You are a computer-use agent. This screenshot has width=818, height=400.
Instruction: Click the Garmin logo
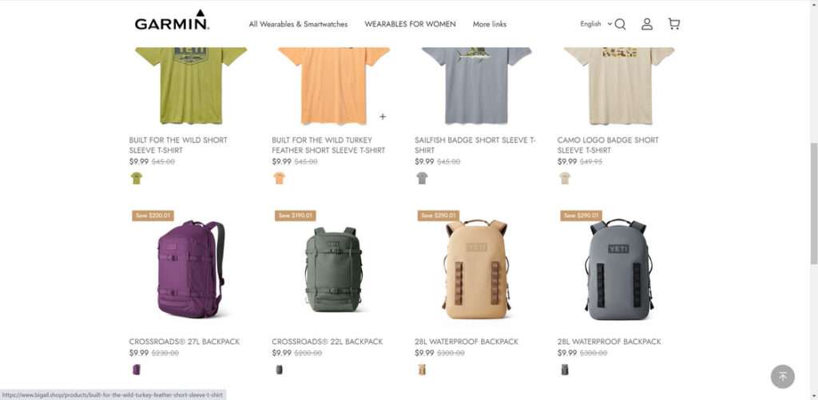(173, 20)
